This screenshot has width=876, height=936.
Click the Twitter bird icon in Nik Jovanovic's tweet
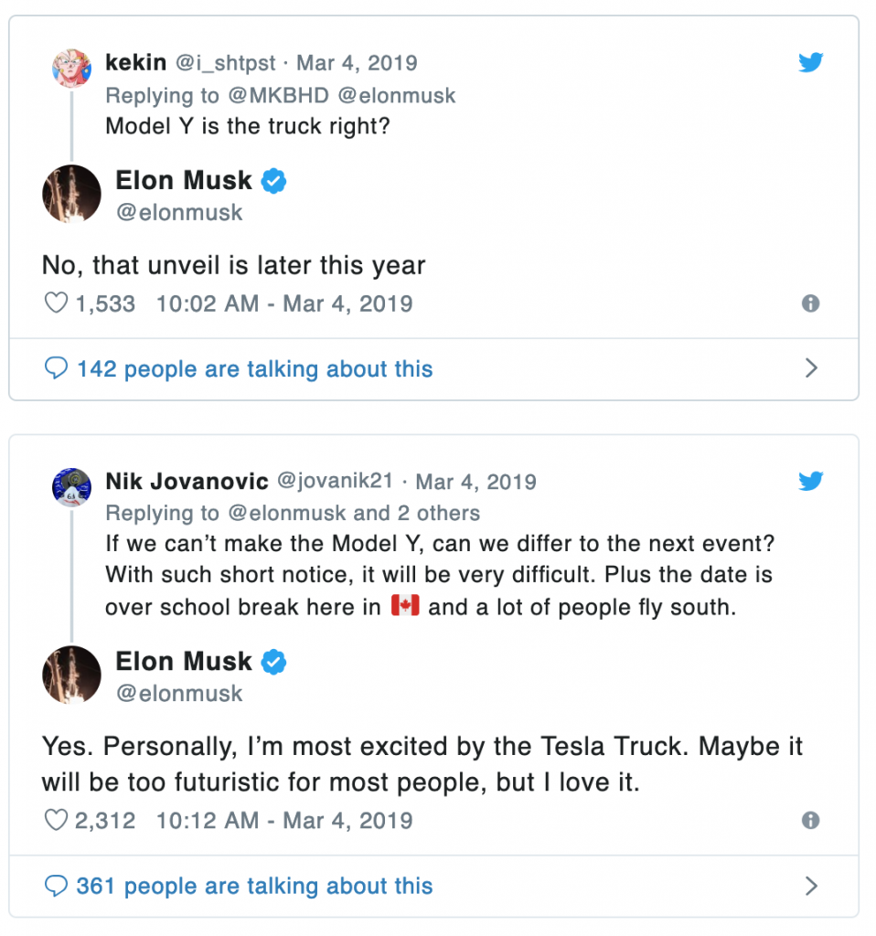click(x=810, y=482)
